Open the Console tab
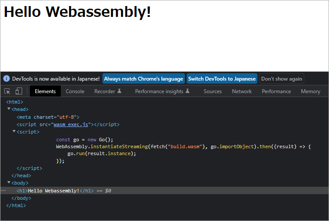 pos(75,91)
